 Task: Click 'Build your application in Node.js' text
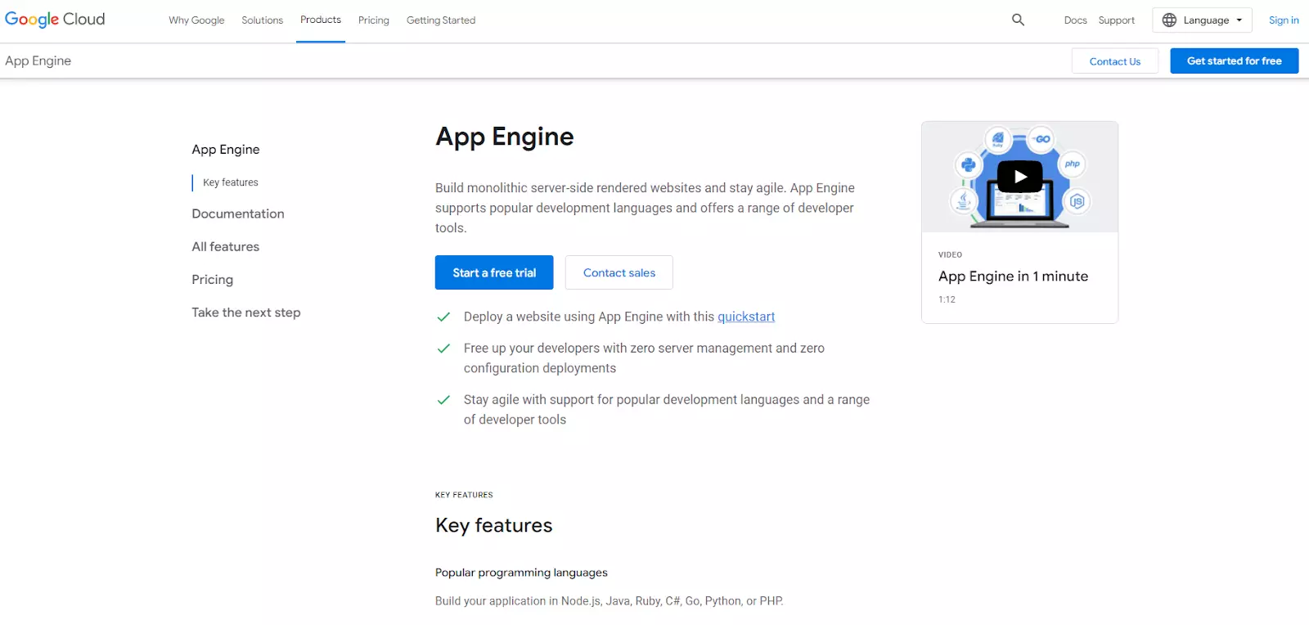pos(610,600)
